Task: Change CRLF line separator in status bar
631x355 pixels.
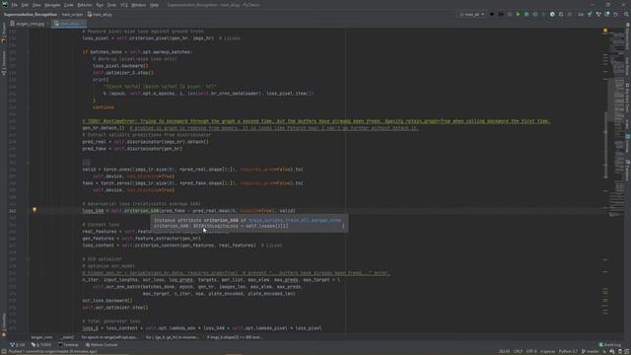Action: coord(518,351)
